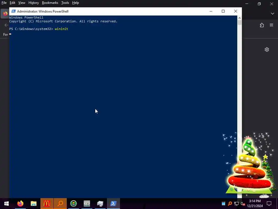Expand the Firefox list all tabs chevron

tap(273, 14)
